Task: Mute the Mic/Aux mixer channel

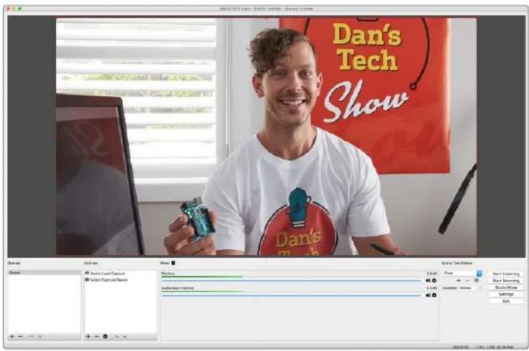Action: click(x=428, y=280)
